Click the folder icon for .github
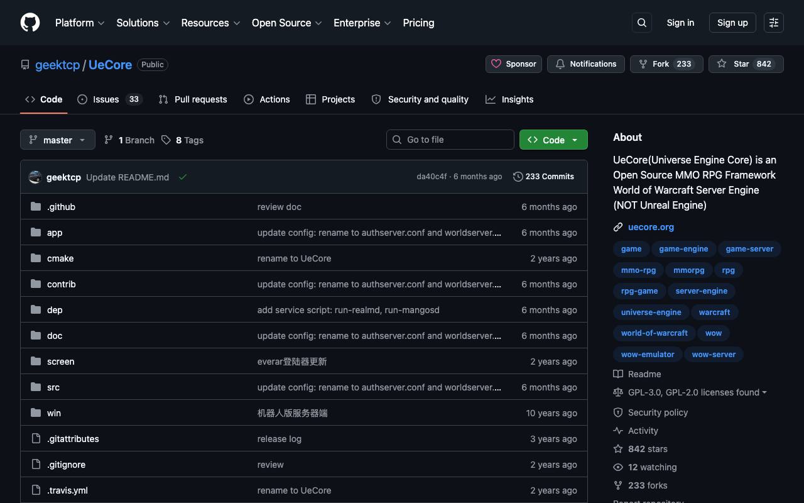This screenshot has height=503, width=804. pyautogui.click(x=36, y=206)
